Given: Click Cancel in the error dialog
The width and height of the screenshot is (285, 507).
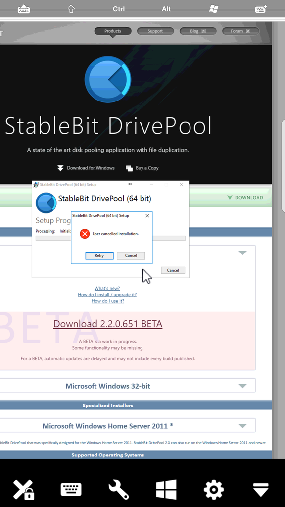Looking at the screenshot, I should (x=131, y=255).
